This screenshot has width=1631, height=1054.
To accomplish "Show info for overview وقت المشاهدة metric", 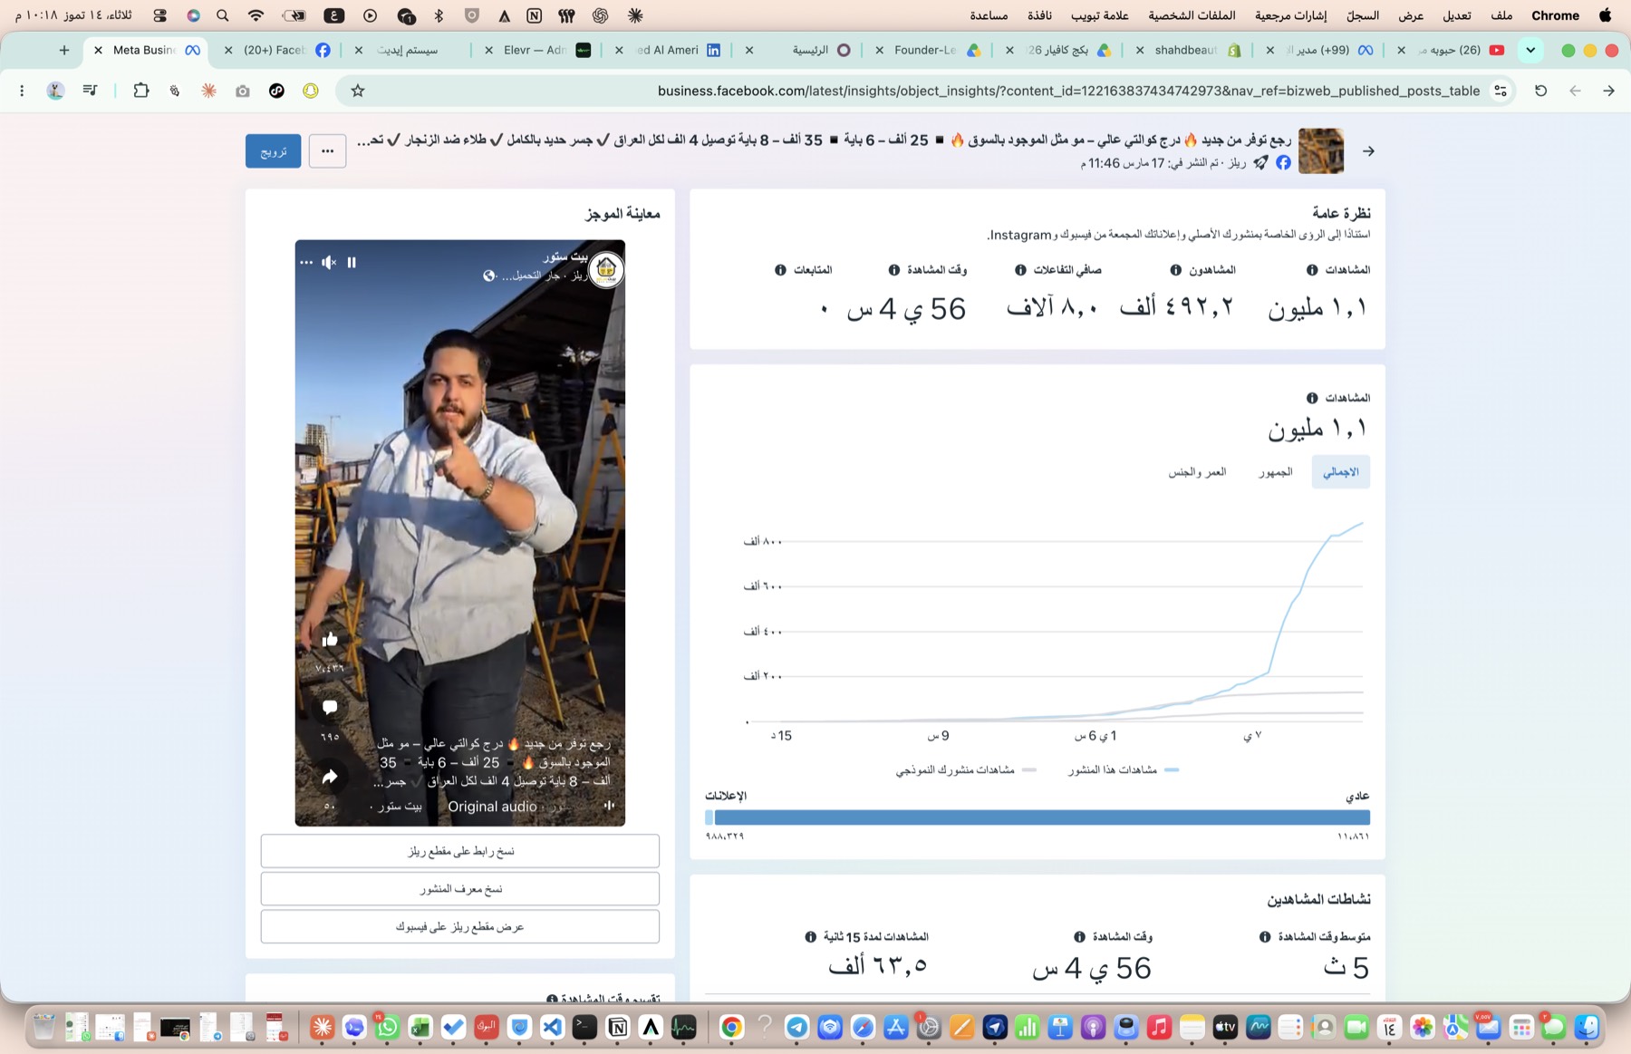I will [x=894, y=270].
